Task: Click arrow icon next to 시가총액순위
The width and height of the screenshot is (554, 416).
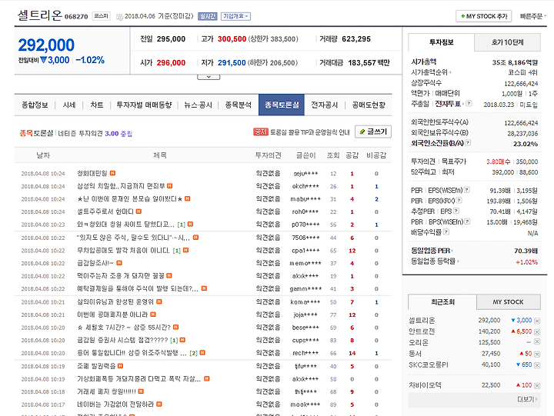Action: point(450,72)
